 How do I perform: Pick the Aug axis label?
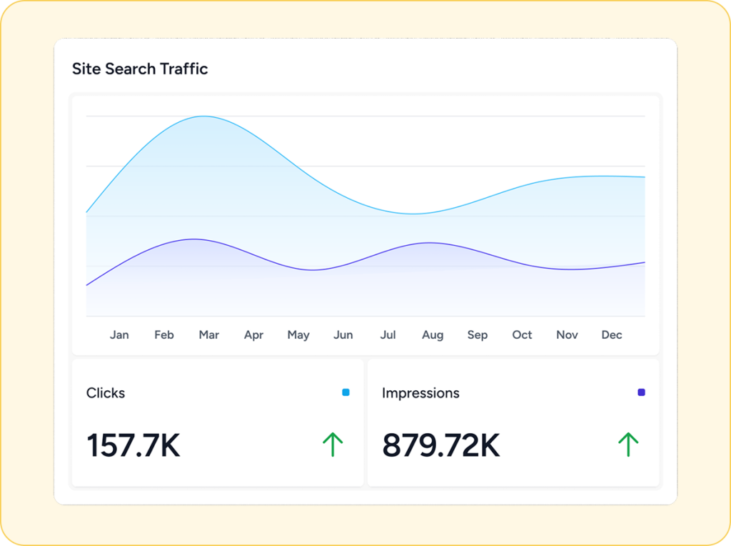(433, 334)
